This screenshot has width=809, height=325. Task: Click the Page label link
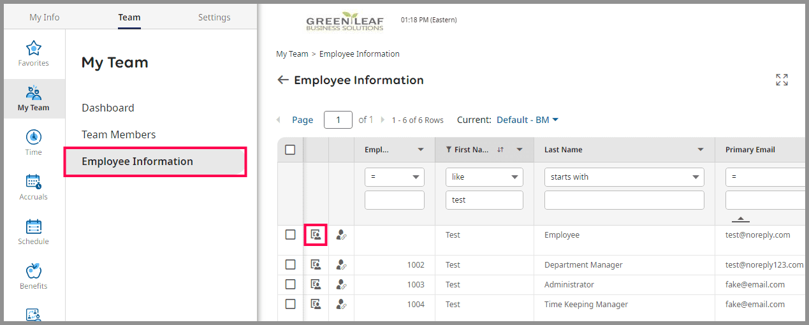[302, 120]
